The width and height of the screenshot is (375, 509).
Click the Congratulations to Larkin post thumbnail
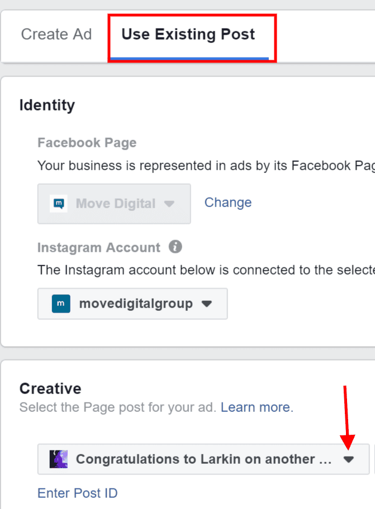59,459
